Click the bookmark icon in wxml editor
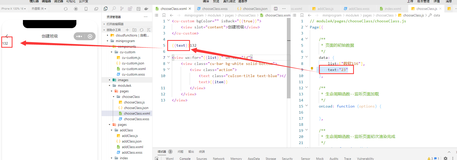This screenshot has width=457, height=160. [164, 15]
